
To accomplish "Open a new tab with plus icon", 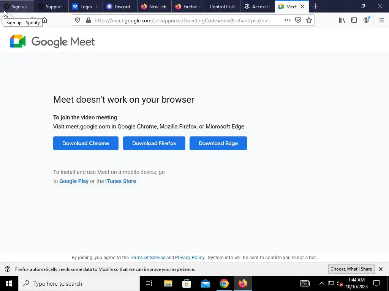I will tap(315, 6).
